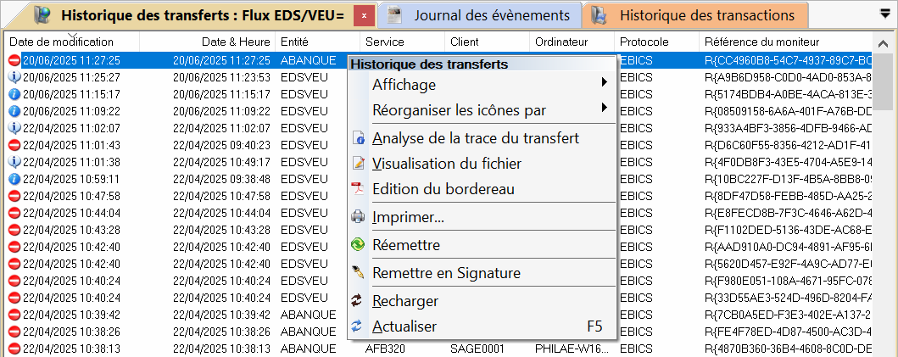Open Historique des transactions tab
This screenshot has width=898, height=357.
[x=706, y=15]
